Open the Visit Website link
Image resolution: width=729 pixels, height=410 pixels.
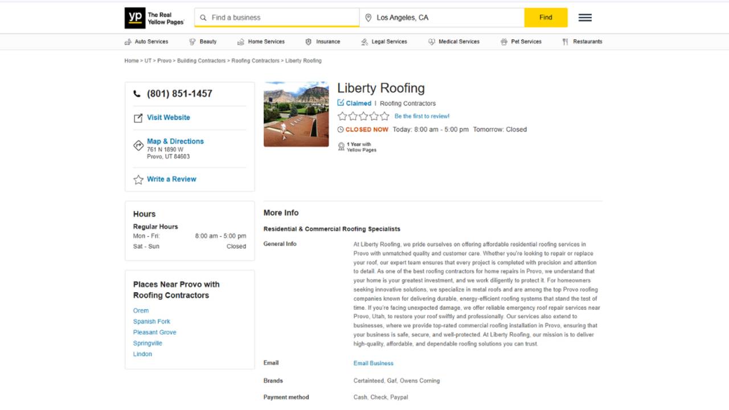(x=169, y=117)
